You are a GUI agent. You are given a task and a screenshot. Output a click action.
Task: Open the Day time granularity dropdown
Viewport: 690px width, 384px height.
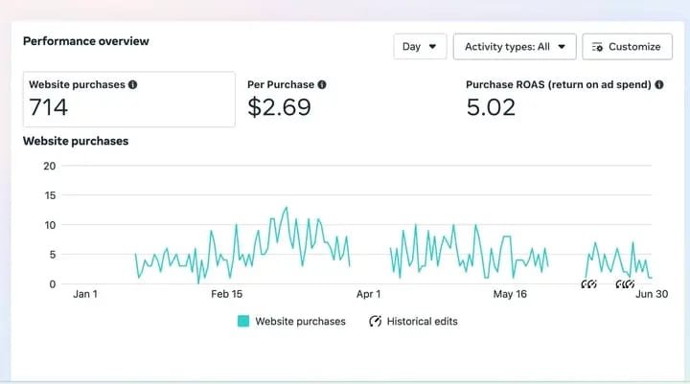point(420,46)
